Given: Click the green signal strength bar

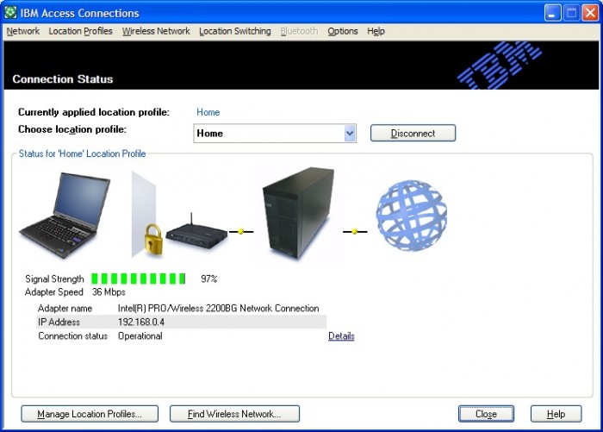Looking at the screenshot, I should pyautogui.click(x=139, y=279).
